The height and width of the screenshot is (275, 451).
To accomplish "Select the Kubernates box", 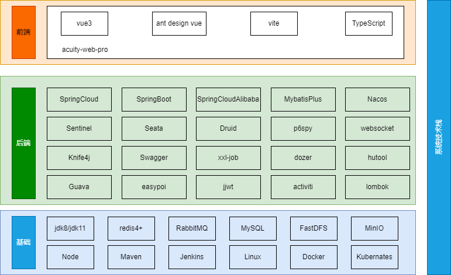I will pos(374,257).
